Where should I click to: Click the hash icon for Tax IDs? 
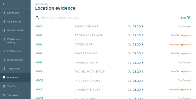[4, 86]
